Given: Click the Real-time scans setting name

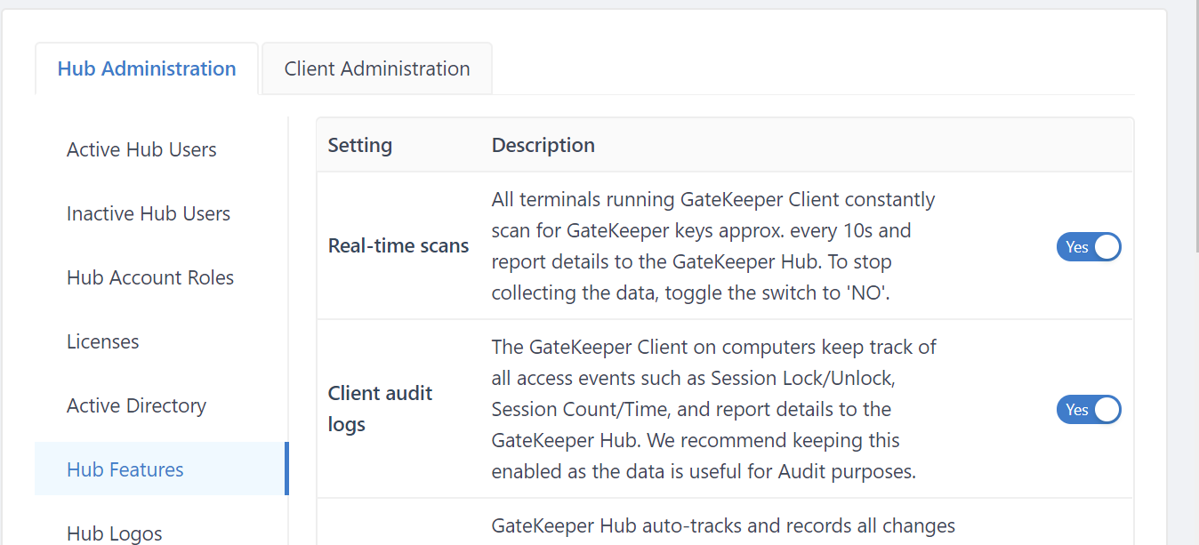Looking at the screenshot, I should pyautogui.click(x=398, y=246).
